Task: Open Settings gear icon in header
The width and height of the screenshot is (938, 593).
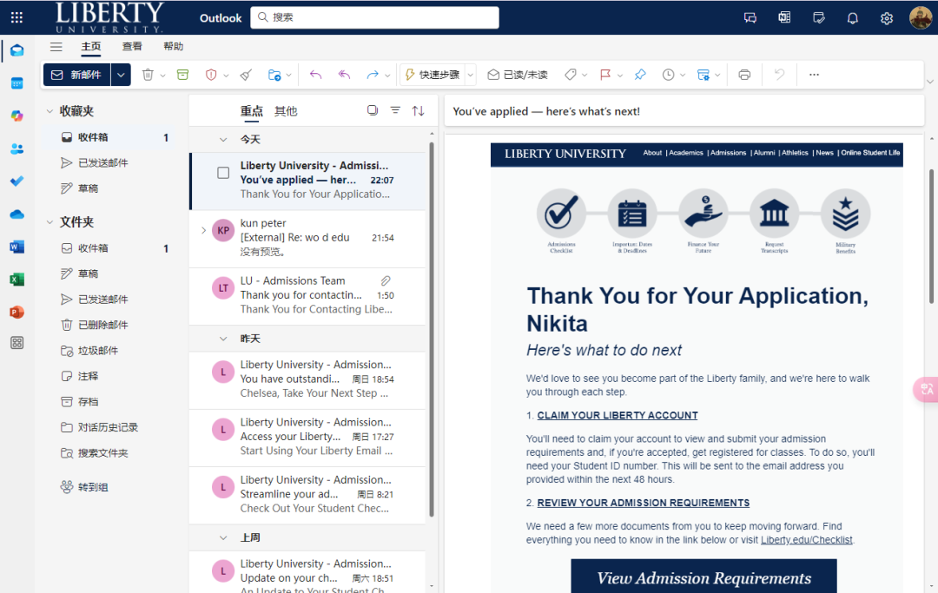Action: (x=887, y=18)
